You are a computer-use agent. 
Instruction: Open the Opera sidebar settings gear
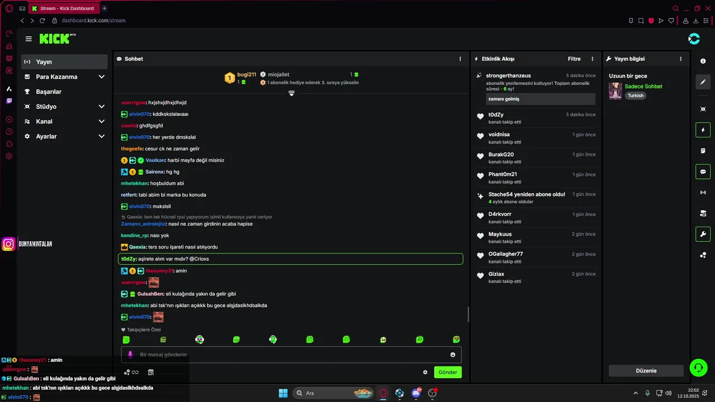click(9, 156)
